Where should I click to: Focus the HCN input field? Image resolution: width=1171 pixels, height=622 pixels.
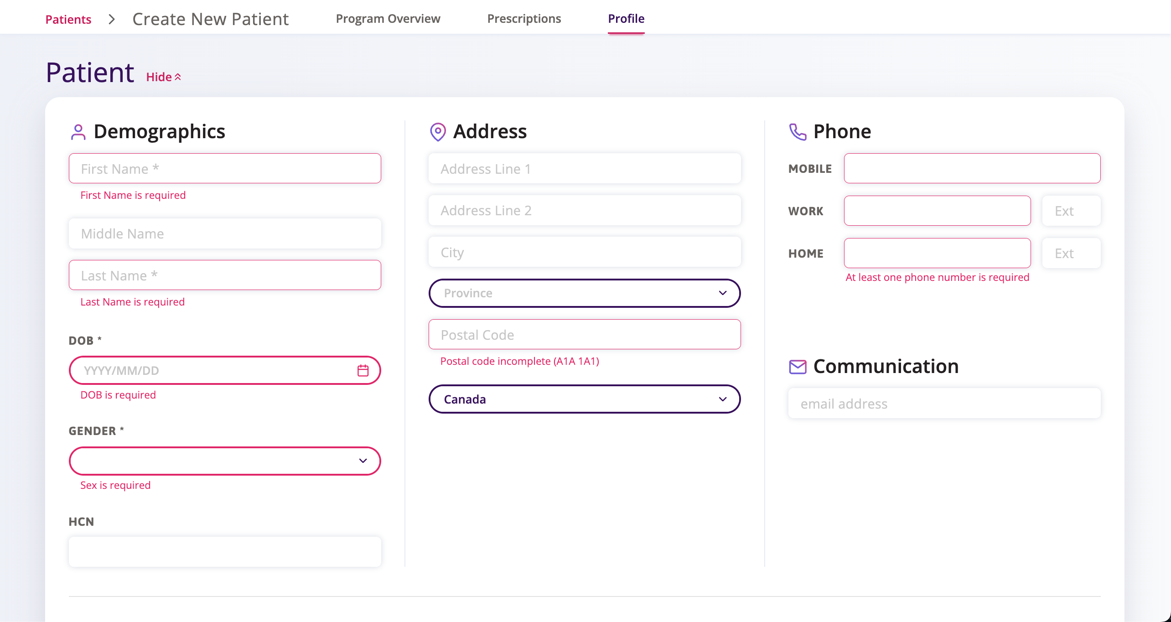pyautogui.click(x=225, y=551)
